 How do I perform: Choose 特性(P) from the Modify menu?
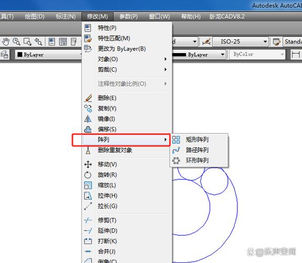127,28
